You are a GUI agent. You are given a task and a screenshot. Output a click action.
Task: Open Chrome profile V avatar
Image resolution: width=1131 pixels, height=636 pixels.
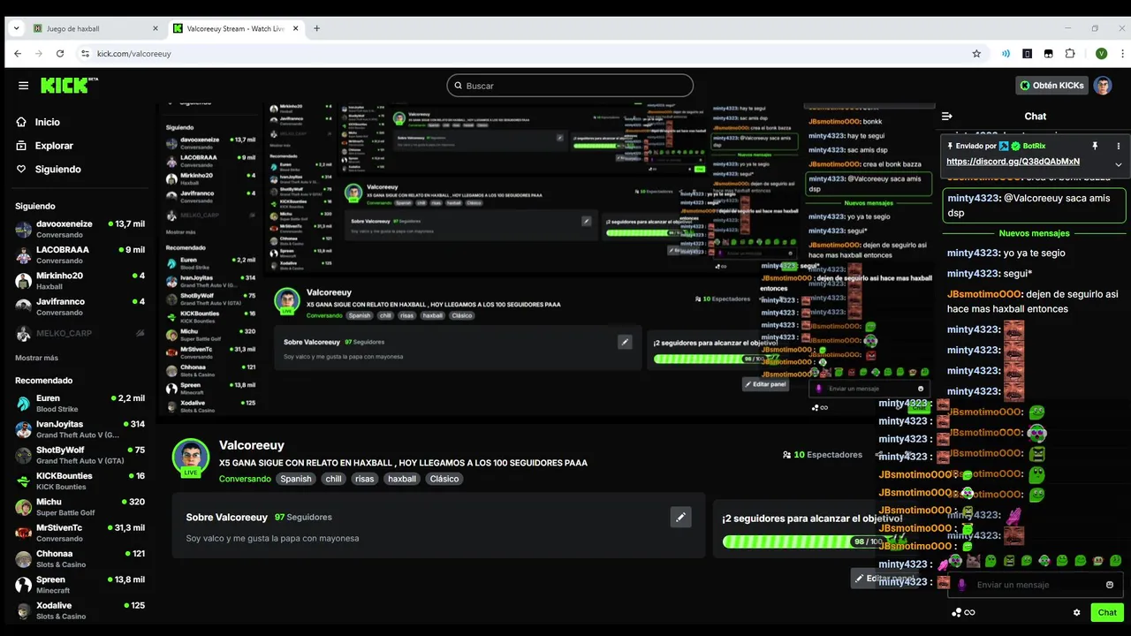tap(1101, 54)
